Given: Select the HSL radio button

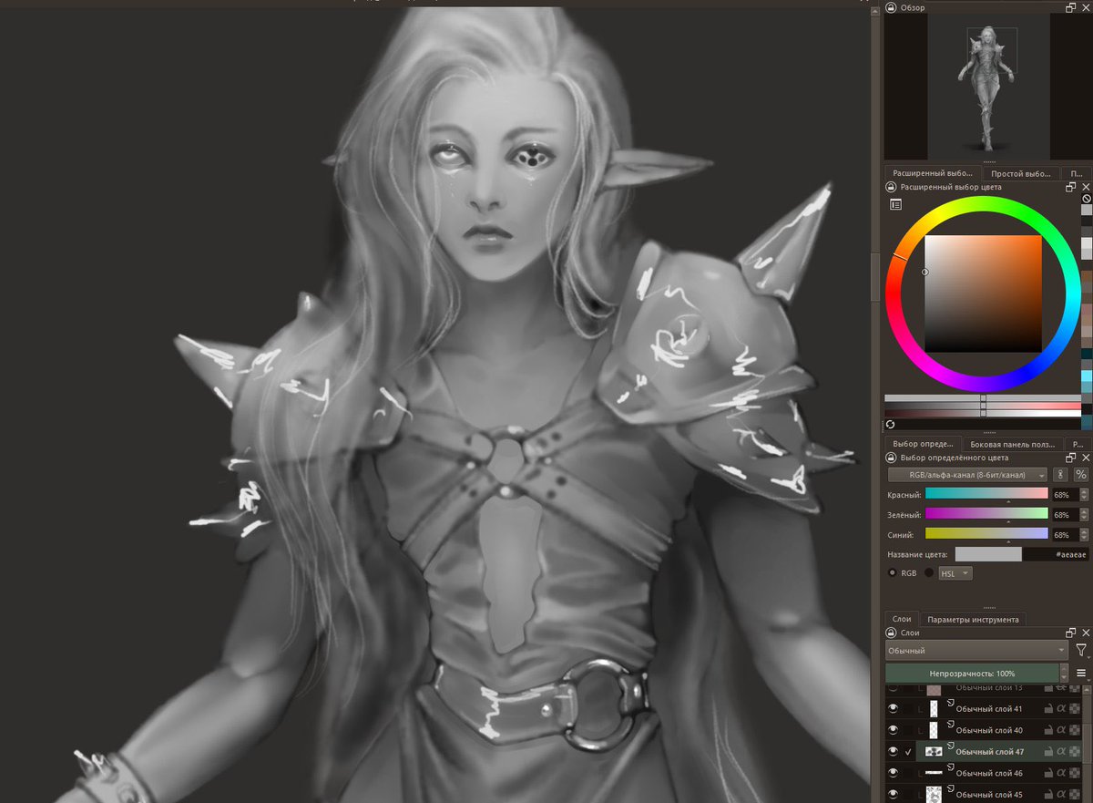Looking at the screenshot, I should click(x=929, y=573).
